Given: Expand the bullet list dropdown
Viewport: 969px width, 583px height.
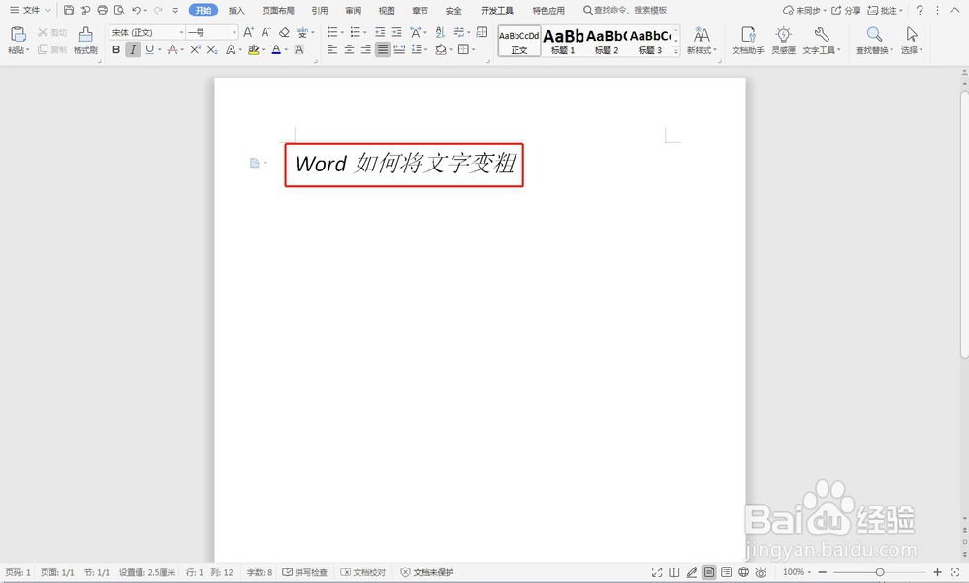Looking at the screenshot, I should pos(342,32).
